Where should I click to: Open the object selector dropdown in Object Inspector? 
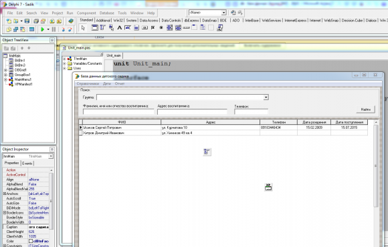(51, 156)
